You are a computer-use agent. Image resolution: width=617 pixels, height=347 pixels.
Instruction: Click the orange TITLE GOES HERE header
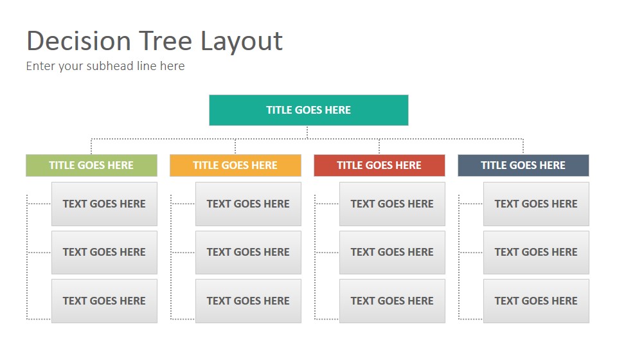click(x=235, y=165)
